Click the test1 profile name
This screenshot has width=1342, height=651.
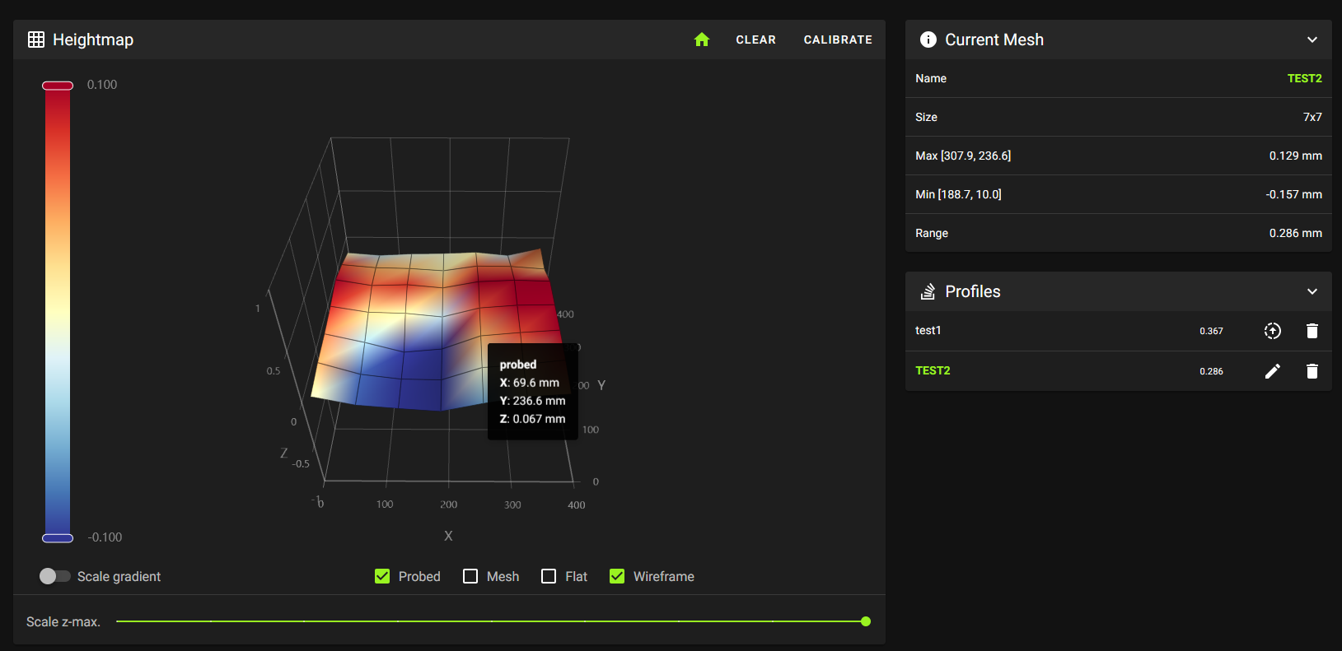tap(928, 330)
